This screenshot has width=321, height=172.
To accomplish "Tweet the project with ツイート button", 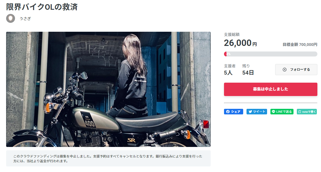I will [257, 112].
